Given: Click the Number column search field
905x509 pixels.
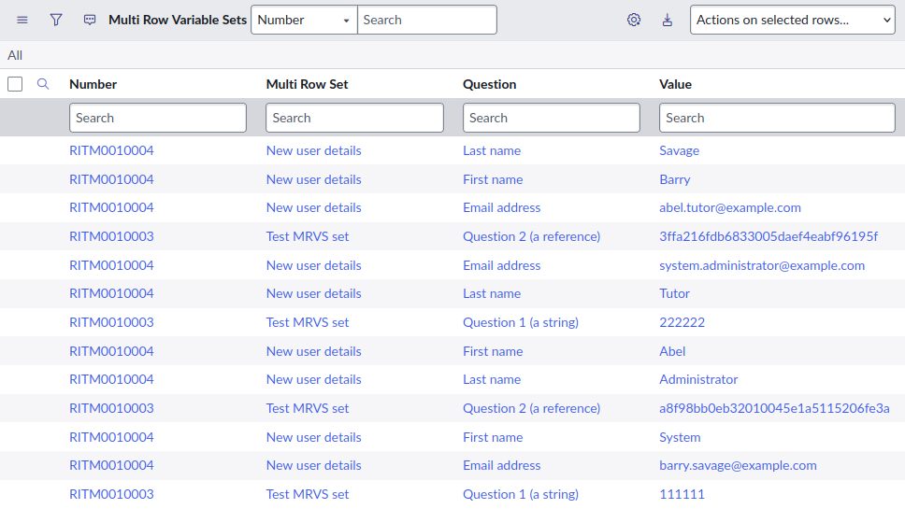Looking at the screenshot, I should pos(158,118).
